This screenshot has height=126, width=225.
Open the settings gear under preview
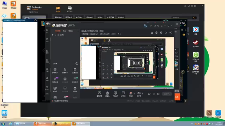pyautogui.click(x=158, y=94)
